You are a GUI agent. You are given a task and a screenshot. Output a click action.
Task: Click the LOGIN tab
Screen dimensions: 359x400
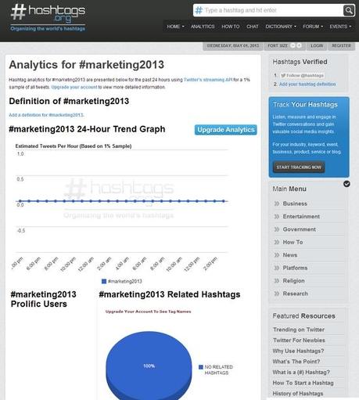click(317, 45)
